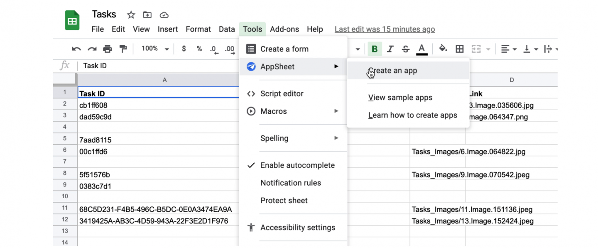Image resolution: width=598 pixels, height=248 pixels.
Task: Click the formula bar next to fx
Action: (125, 65)
